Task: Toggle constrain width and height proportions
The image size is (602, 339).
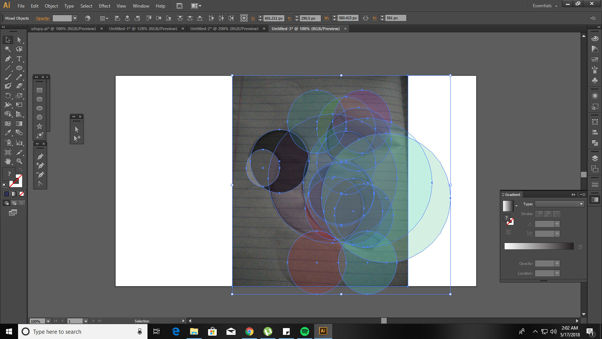Action: [x=366, y=18]
